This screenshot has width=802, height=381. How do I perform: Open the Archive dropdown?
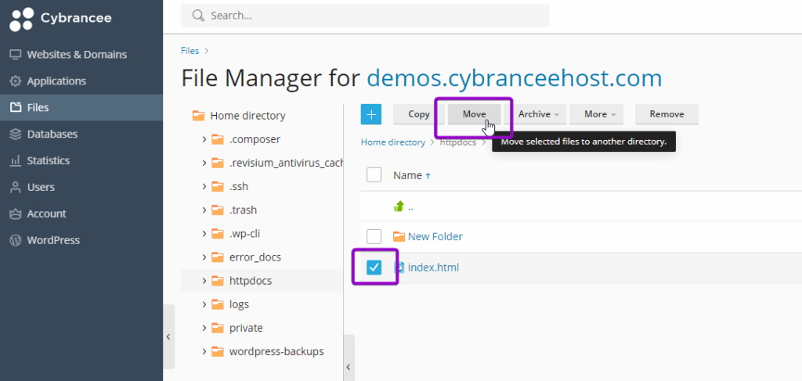[536, 114]
